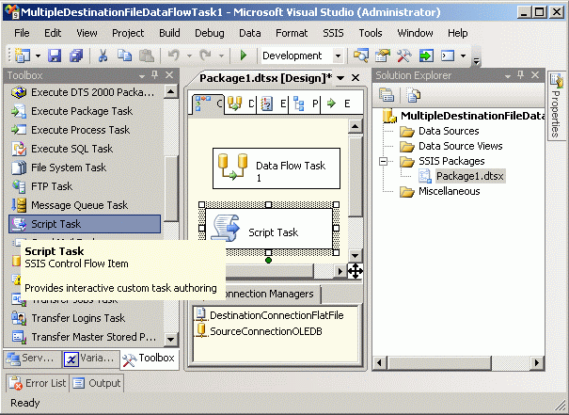The width and height of the screenshot is (569, 415).
Task: Switch to Package Explorer designer tab
Action: [x=305, y=104]
